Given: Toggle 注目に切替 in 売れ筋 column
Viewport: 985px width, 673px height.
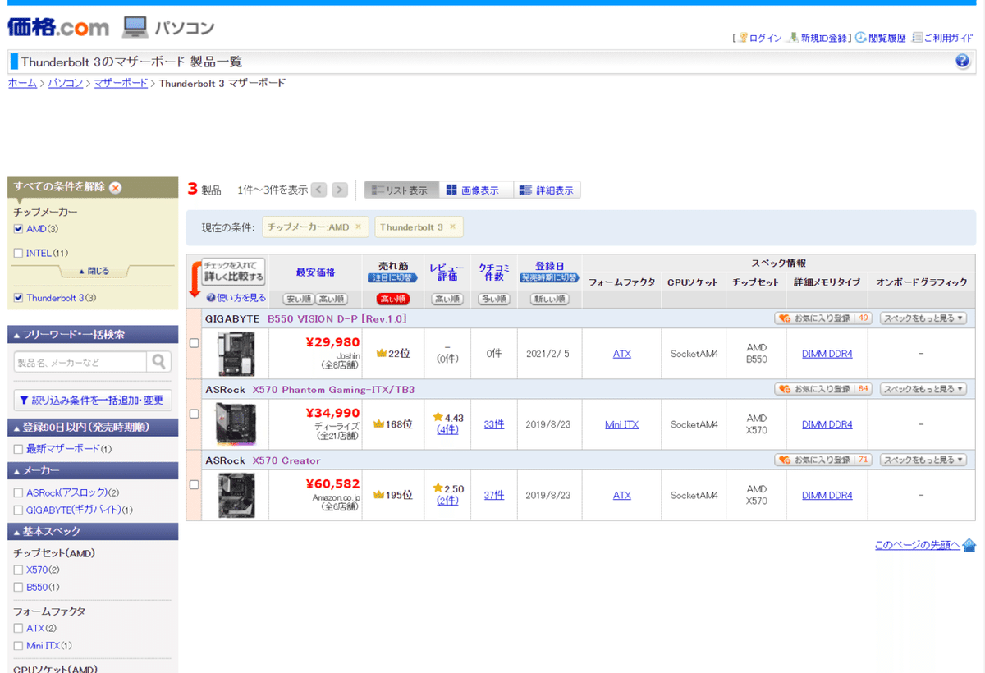Looking at the screenshot, I should (x=393, y=278).
